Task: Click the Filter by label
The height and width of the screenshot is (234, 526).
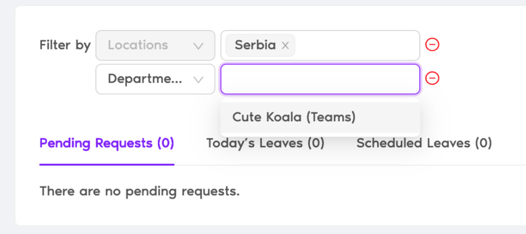Action: (x=65, y=45)
